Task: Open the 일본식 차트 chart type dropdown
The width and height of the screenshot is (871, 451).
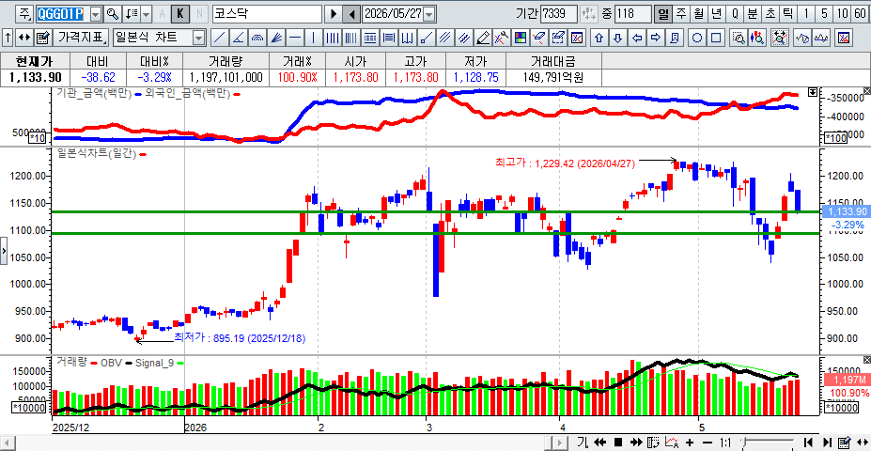Action: point(199,38)
